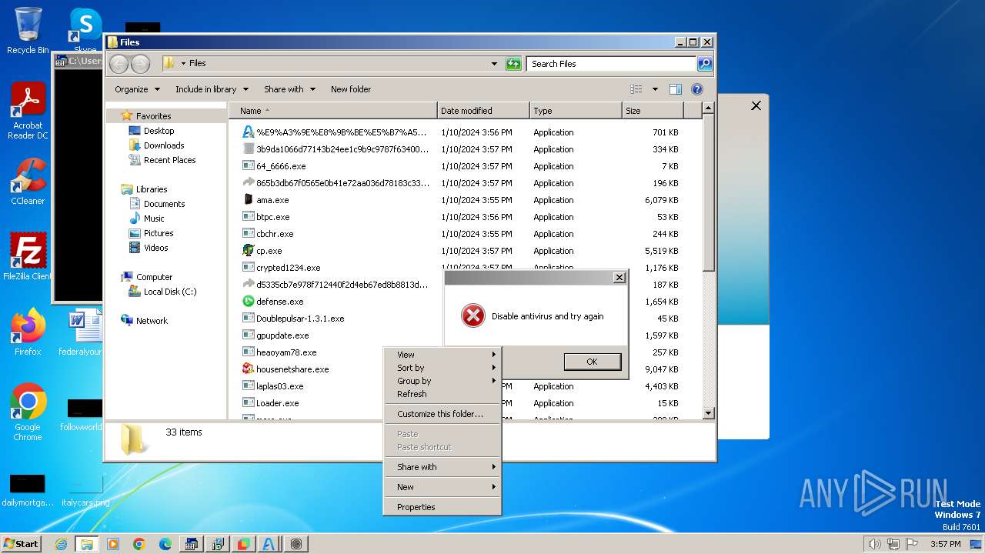Open Google Chrome desktop icon
This screenshot has height=554, width=985.
click(28, 412)
